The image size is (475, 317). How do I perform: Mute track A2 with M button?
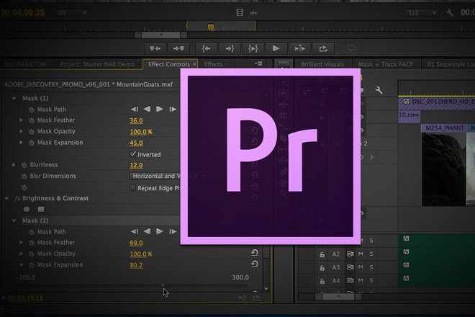point(361,254)
